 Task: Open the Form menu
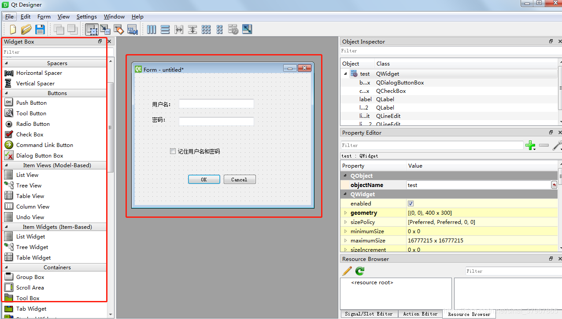pyautogui.click(x=44, y=17)
